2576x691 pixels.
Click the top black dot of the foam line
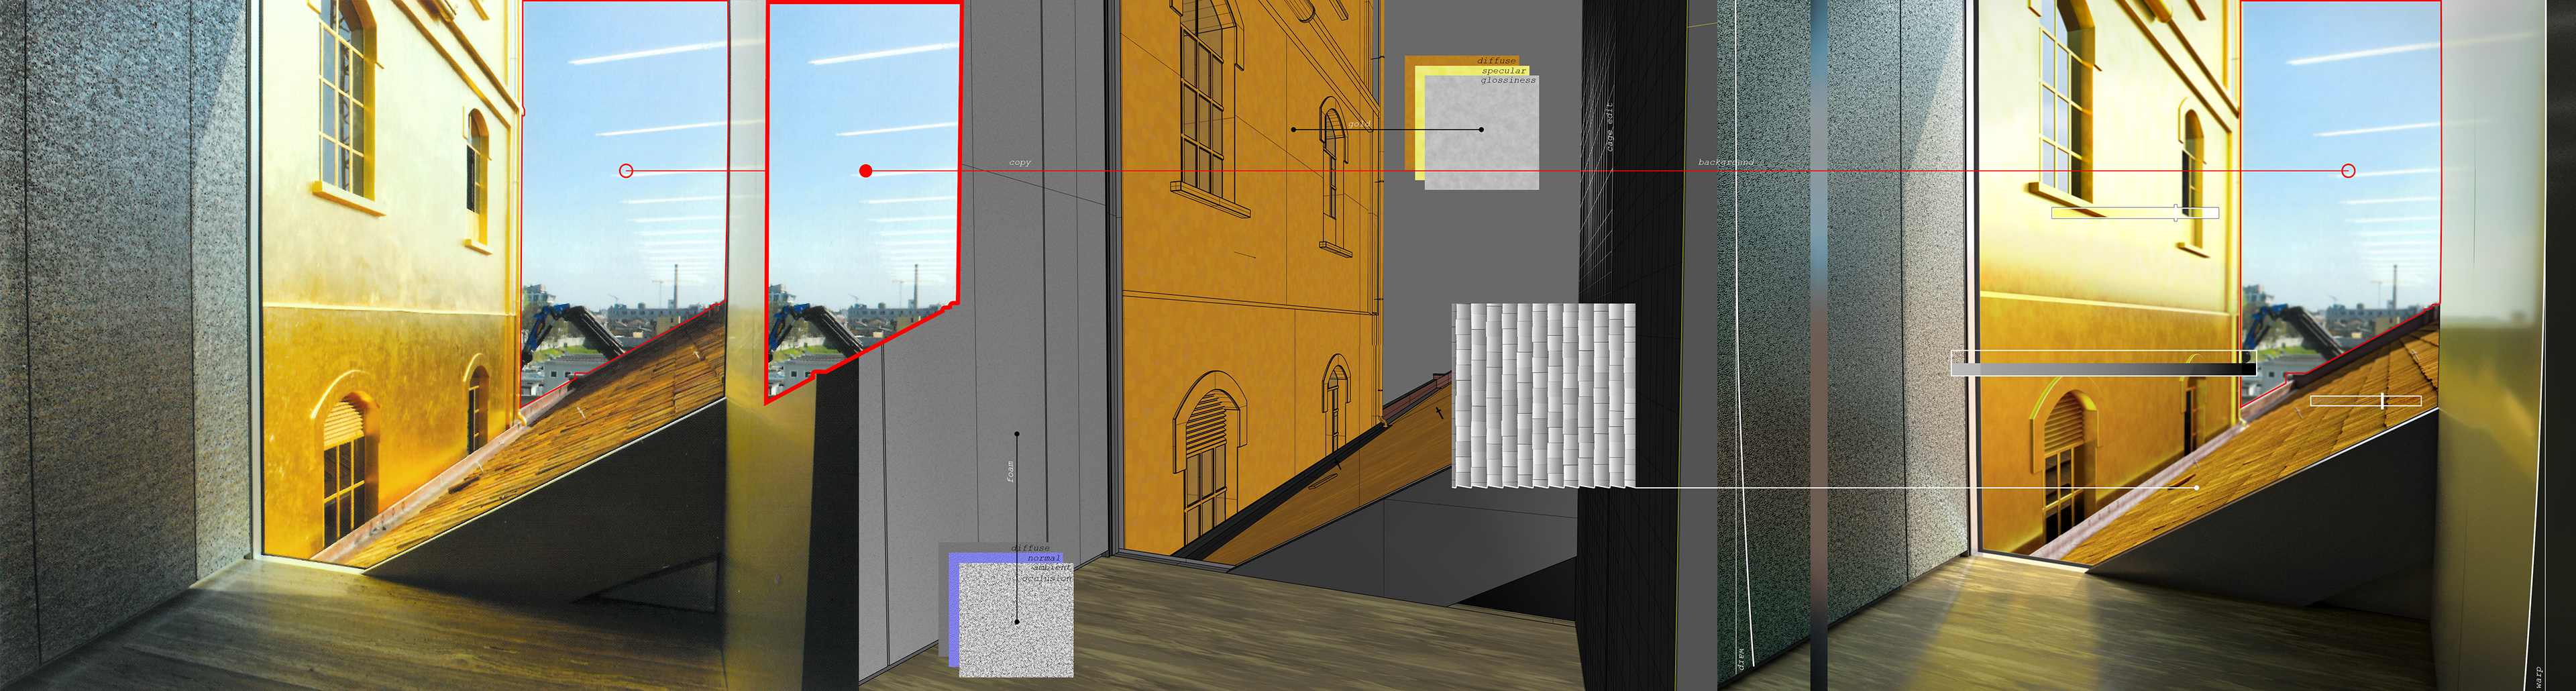pyautogui.click(x=1017, y=434)
